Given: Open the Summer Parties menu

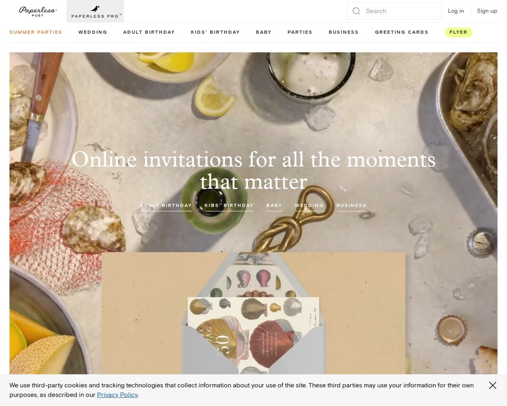Looking at the screenshot, I should click(x=36, y=32).
